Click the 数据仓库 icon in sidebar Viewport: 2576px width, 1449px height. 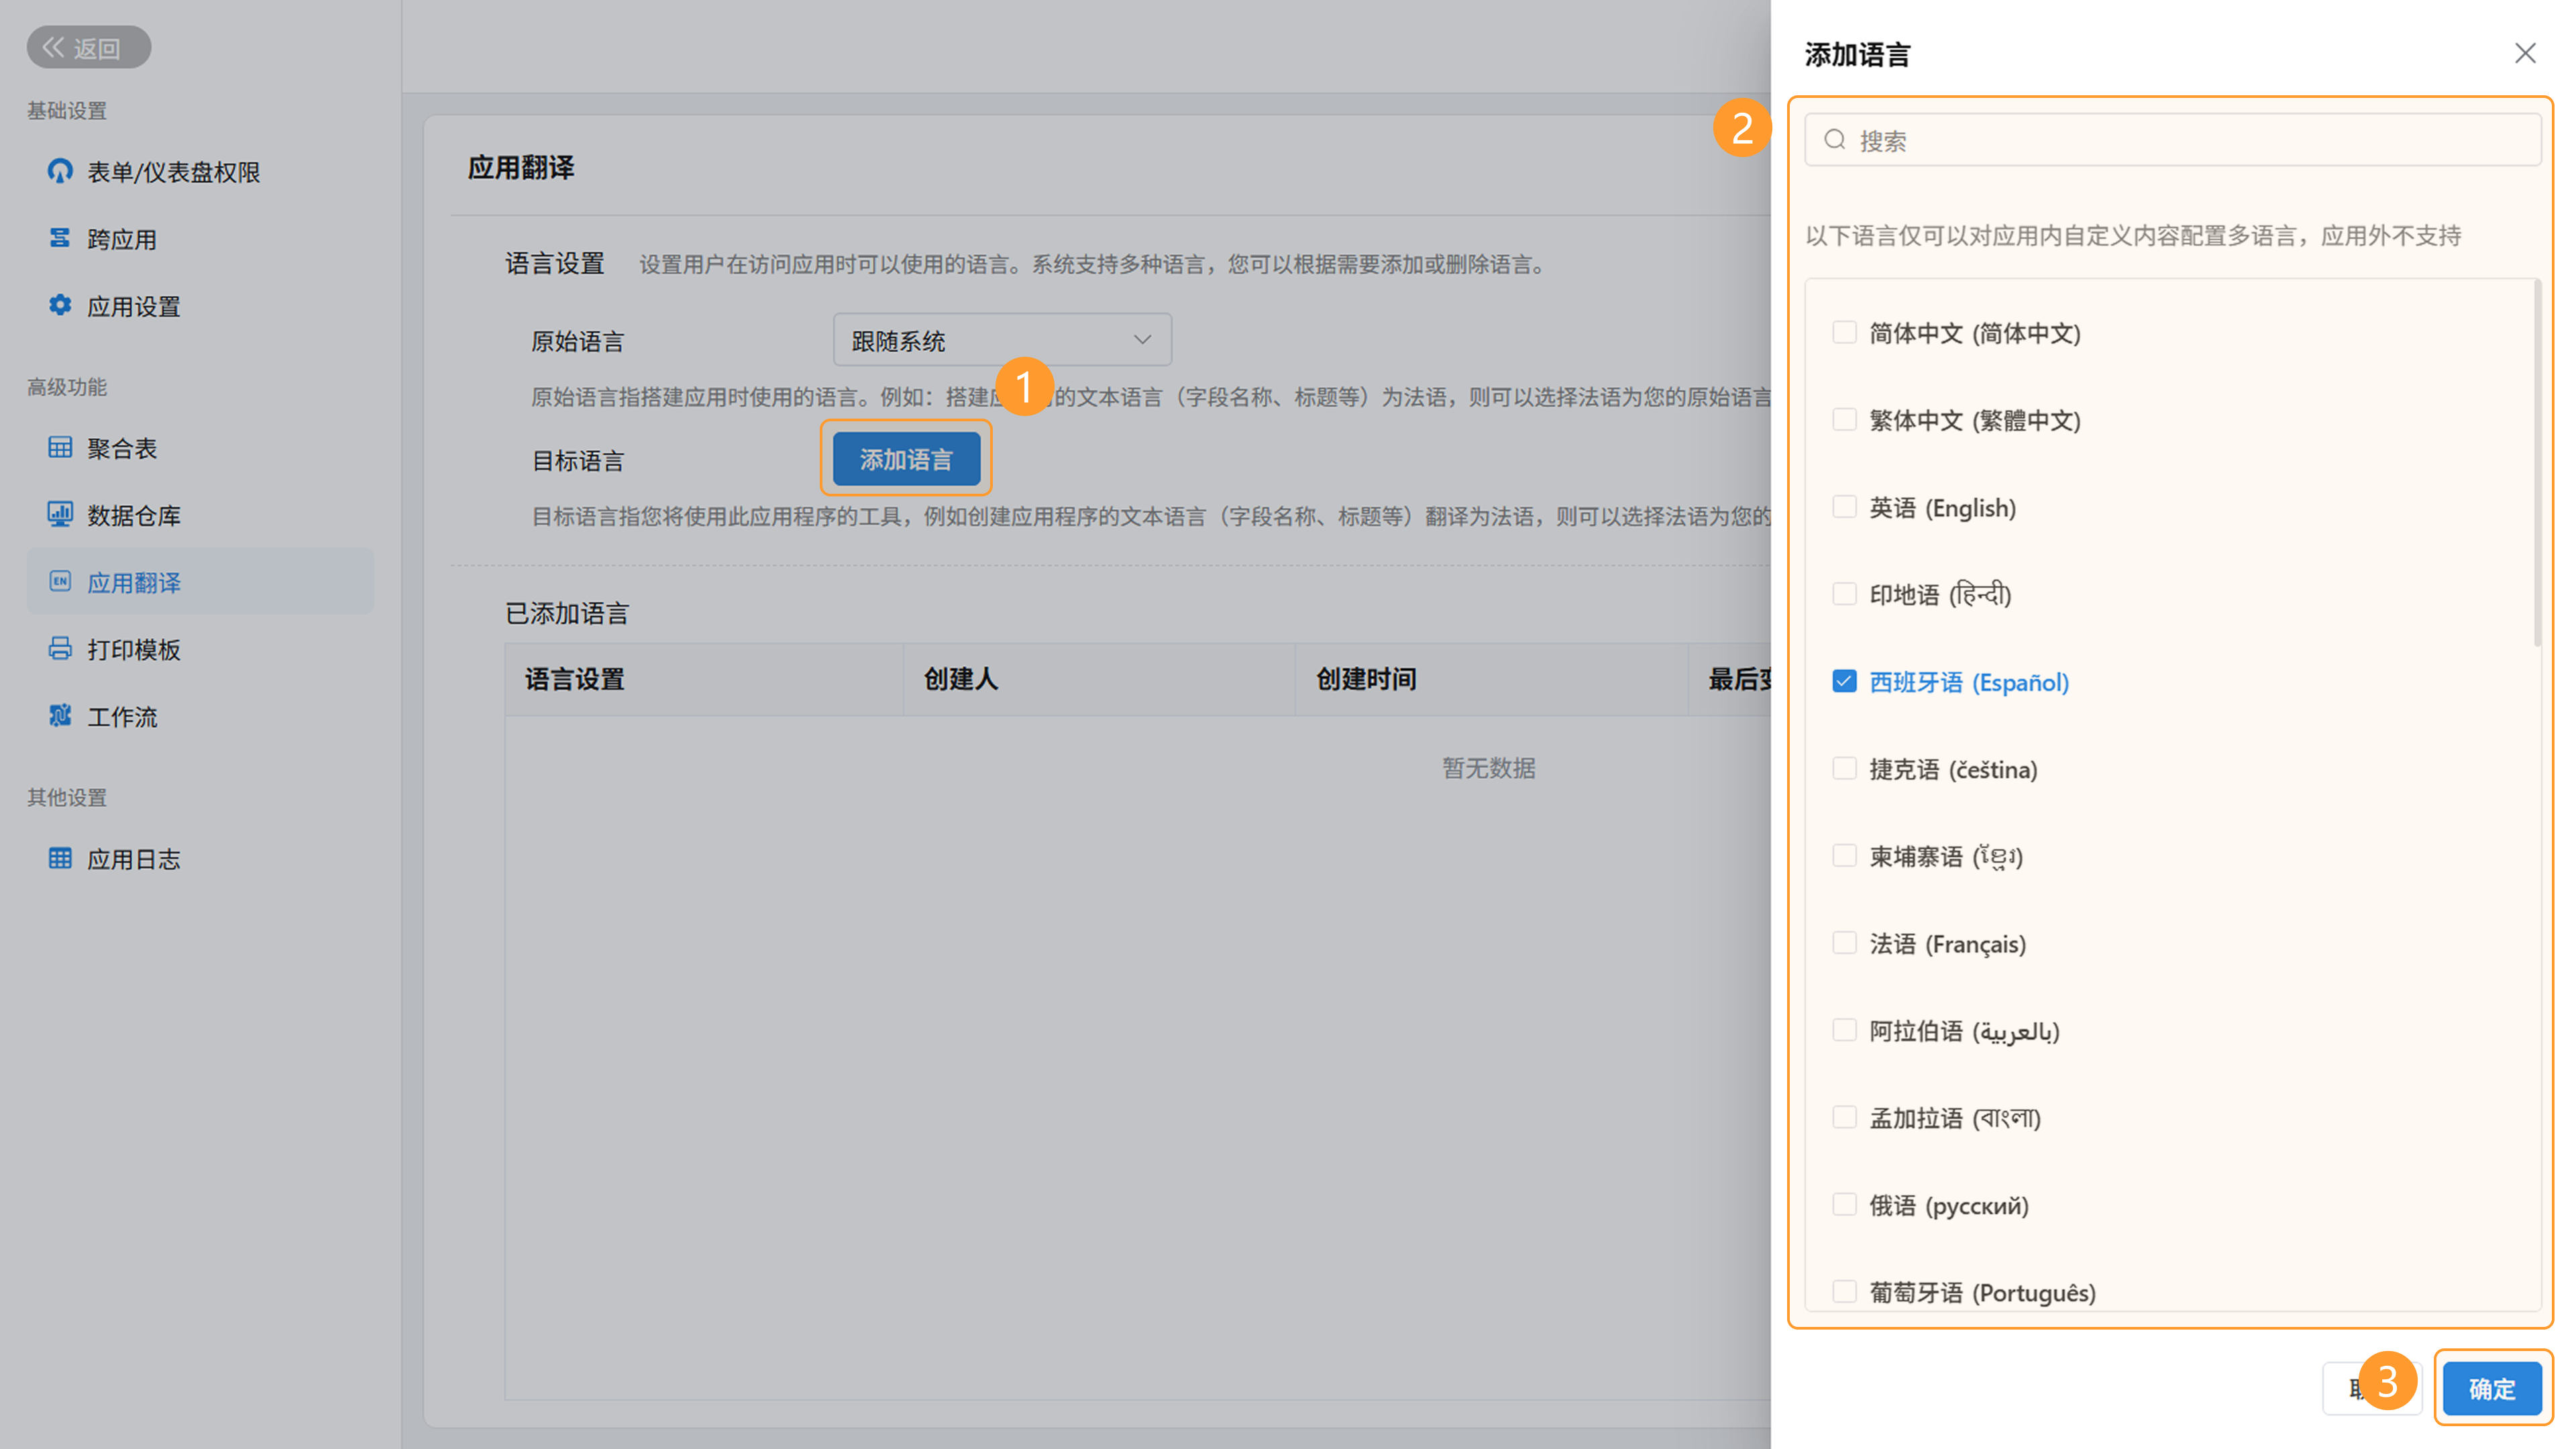(x=60, y=514)
